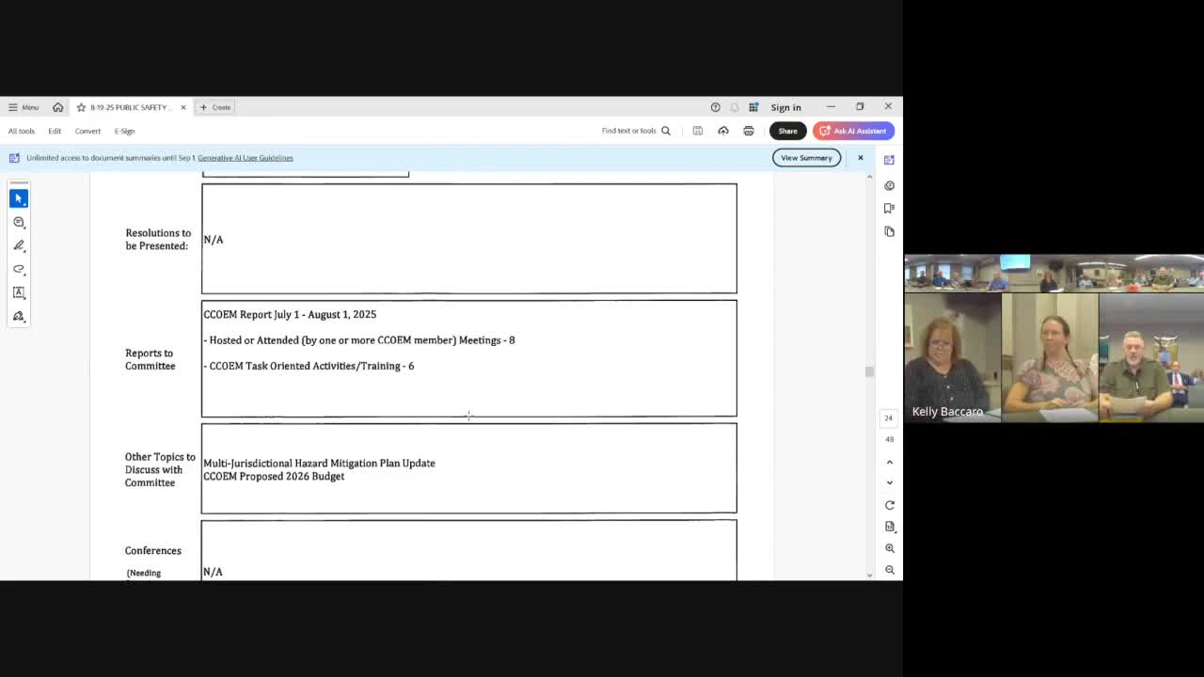Select the freehand Draw tool
This screenshot has height=677, width=1204.
[x=19, y=269]
